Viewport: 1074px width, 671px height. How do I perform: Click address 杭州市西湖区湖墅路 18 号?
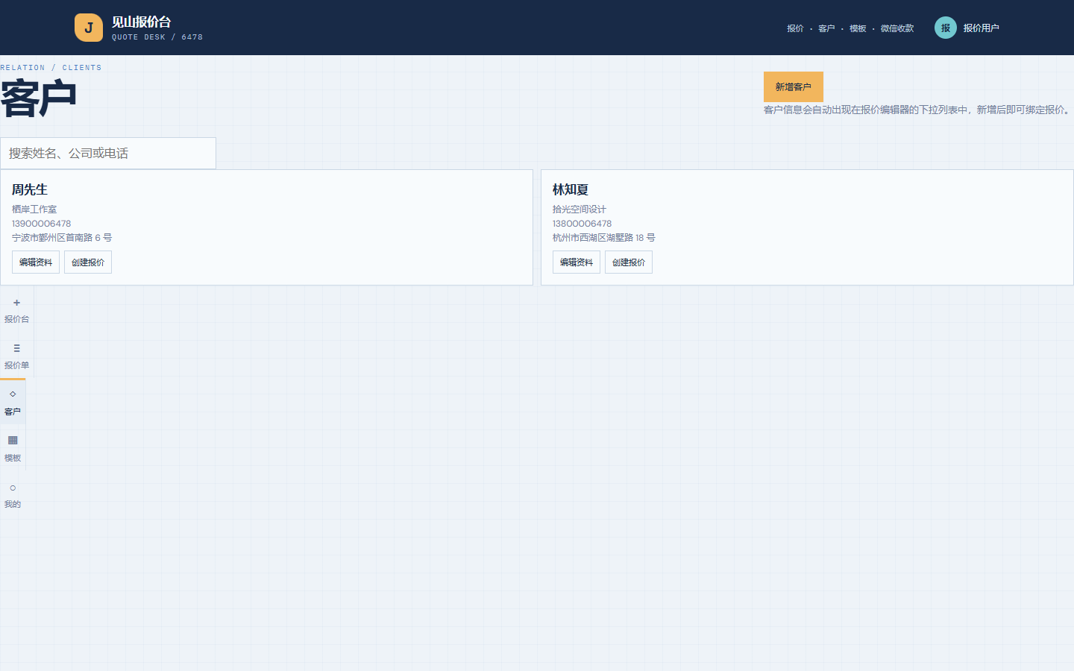click(x=604, y=238)
